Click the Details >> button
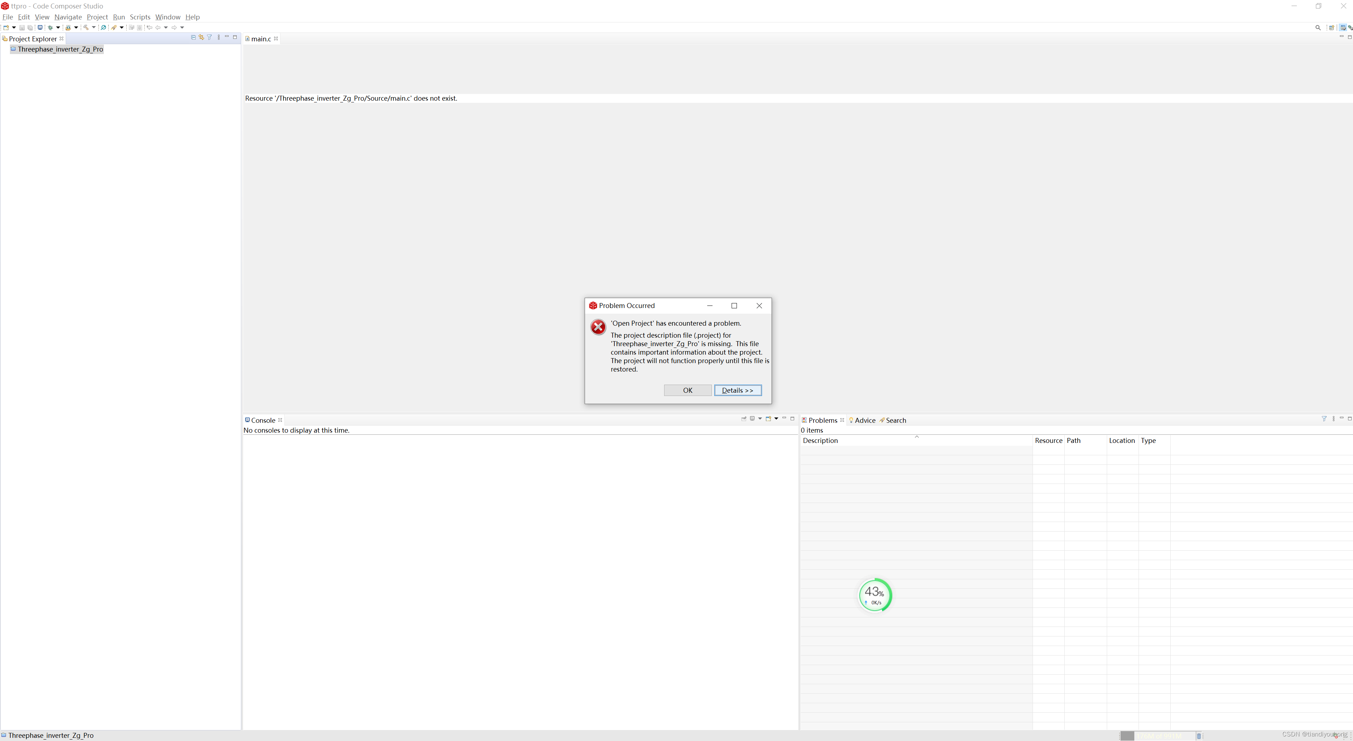This screenshot has height=741, width=1353. tap(737, 390)
